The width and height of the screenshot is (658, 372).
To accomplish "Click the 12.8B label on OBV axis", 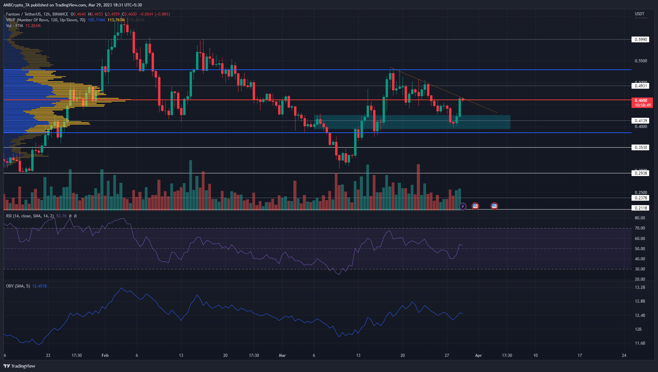I will [640, 301].
